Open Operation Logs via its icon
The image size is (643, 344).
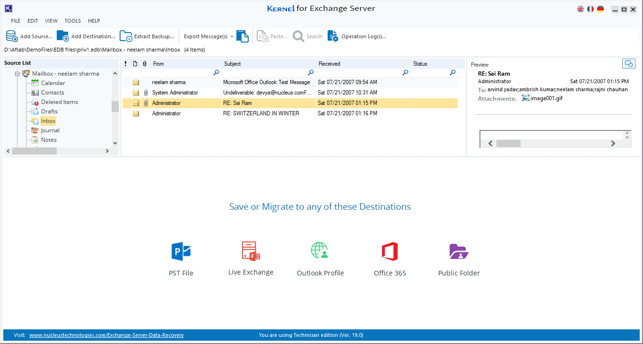pos(333,36)
